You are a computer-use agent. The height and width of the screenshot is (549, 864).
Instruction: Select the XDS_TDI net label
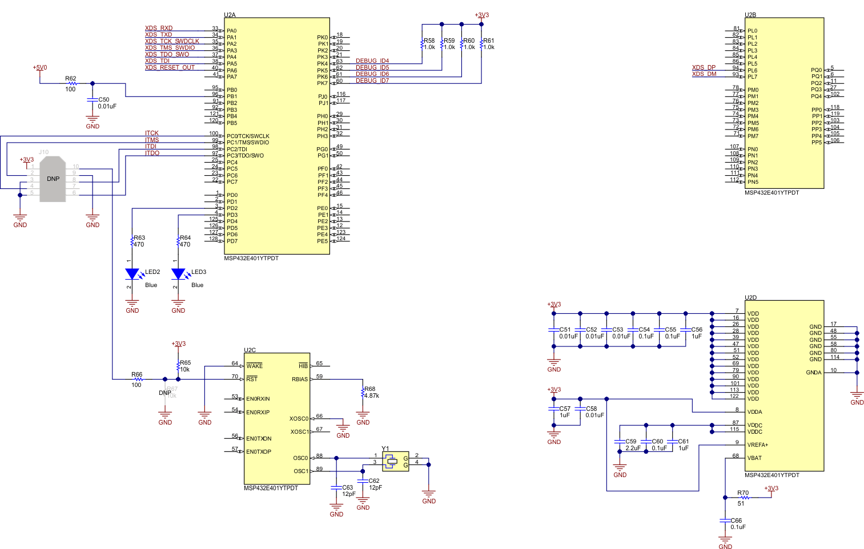[157, 61]
